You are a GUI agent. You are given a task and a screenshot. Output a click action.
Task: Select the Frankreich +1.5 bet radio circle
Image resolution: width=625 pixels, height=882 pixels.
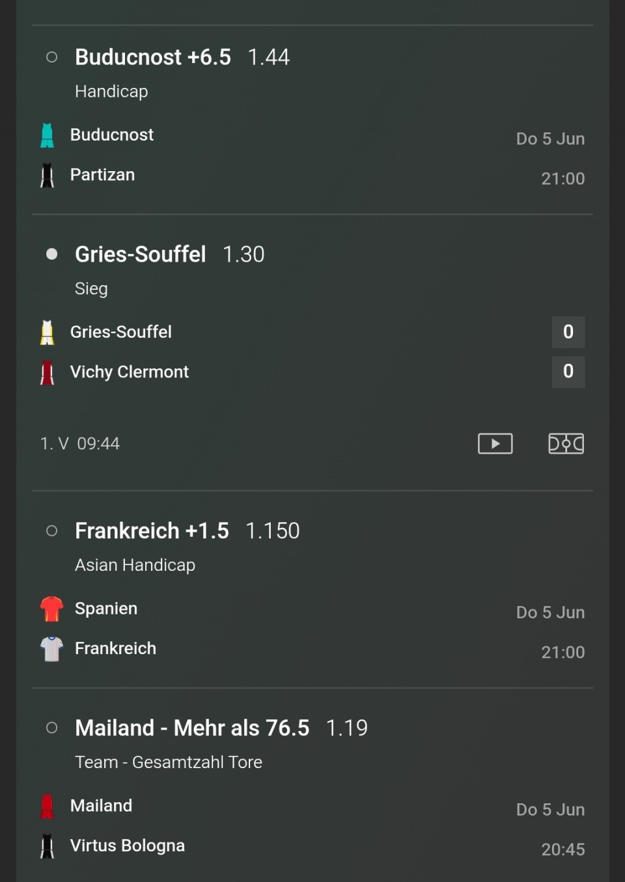click(x=52, y=531)
